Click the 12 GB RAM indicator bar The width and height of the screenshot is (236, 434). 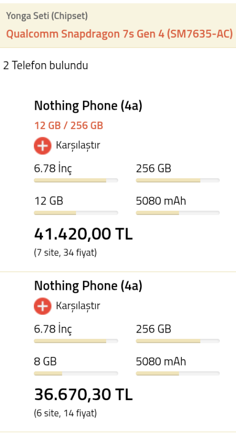tap(76, 213)
